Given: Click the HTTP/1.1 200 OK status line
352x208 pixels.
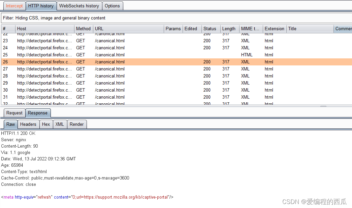Looking at the screenshot, I should (x=18, y=133).
